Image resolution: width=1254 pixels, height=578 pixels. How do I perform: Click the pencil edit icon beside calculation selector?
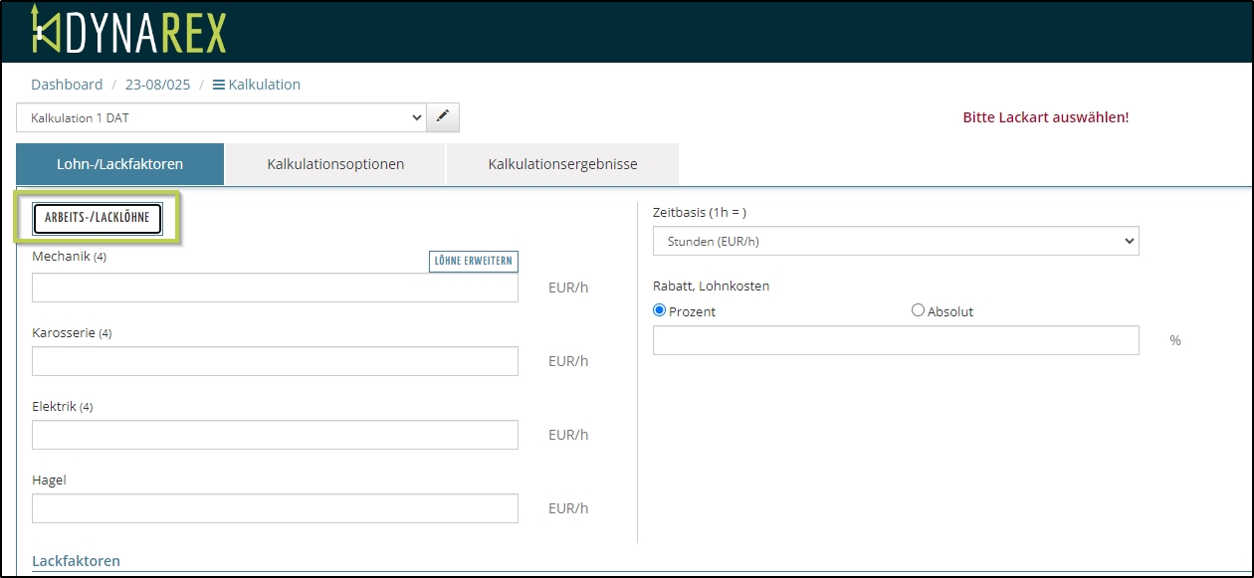[443, 117]
